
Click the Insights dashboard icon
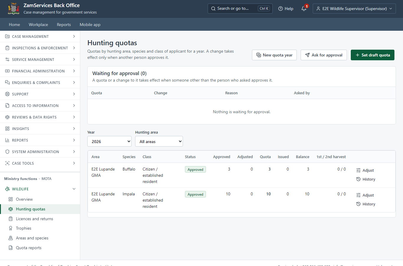(x=7, y=129)
